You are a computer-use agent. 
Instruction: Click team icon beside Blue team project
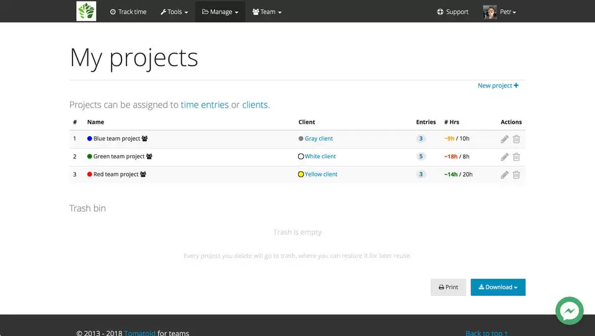click(x=144, y=139)
